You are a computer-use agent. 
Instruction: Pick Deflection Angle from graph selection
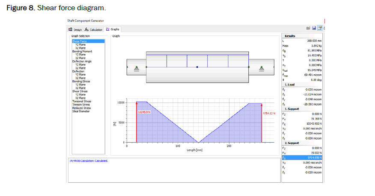(x=82, y=61)
